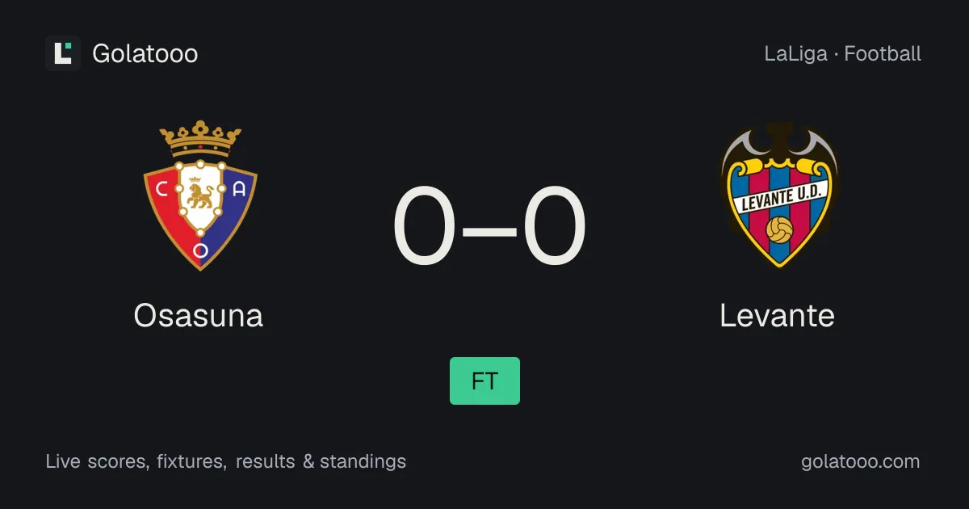Click the green FT status badge

click(x=484, y=381)
